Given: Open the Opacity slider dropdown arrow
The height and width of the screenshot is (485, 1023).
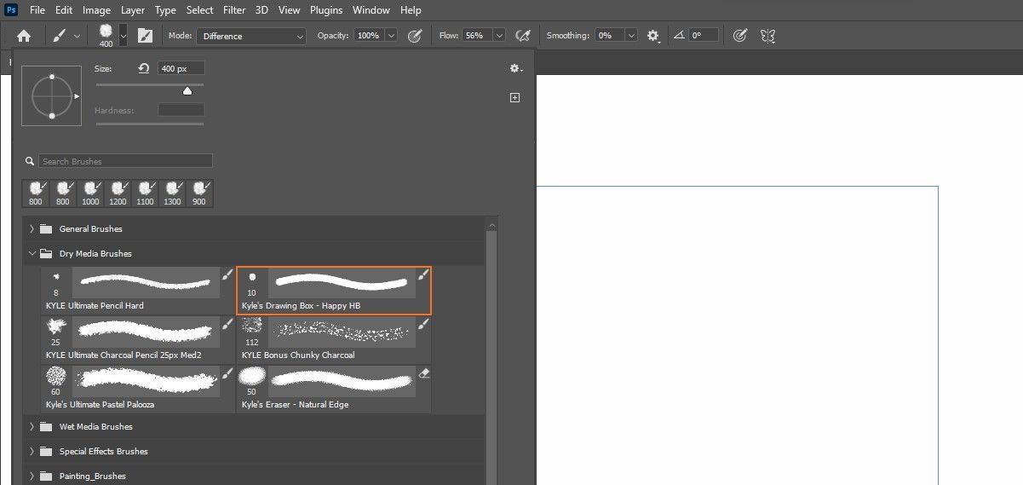Looking at the screenshot, I should (x=391, y=36).
